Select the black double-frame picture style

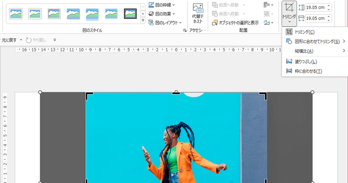[x=130, y=14]
